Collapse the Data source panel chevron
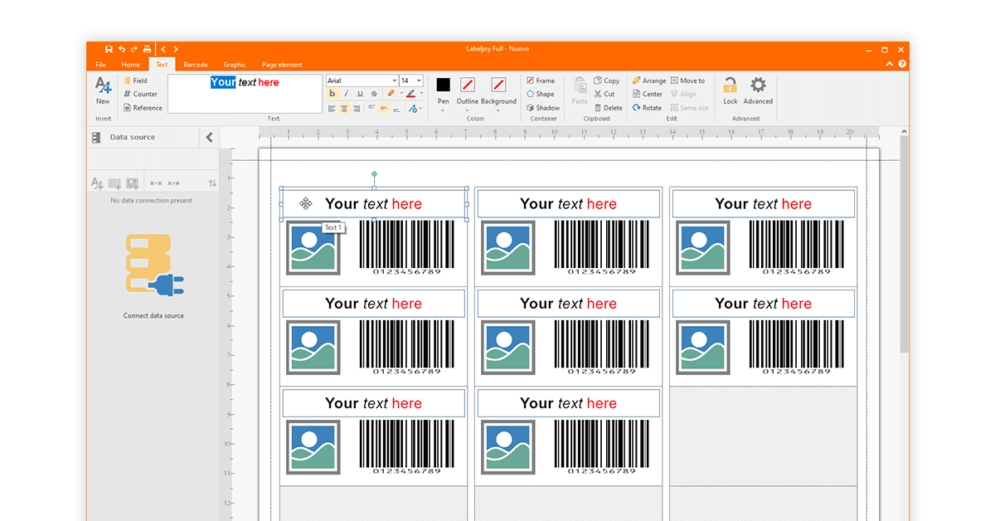Image resolution: width=995 pixels, height=521 pixels. pos(210,138)
